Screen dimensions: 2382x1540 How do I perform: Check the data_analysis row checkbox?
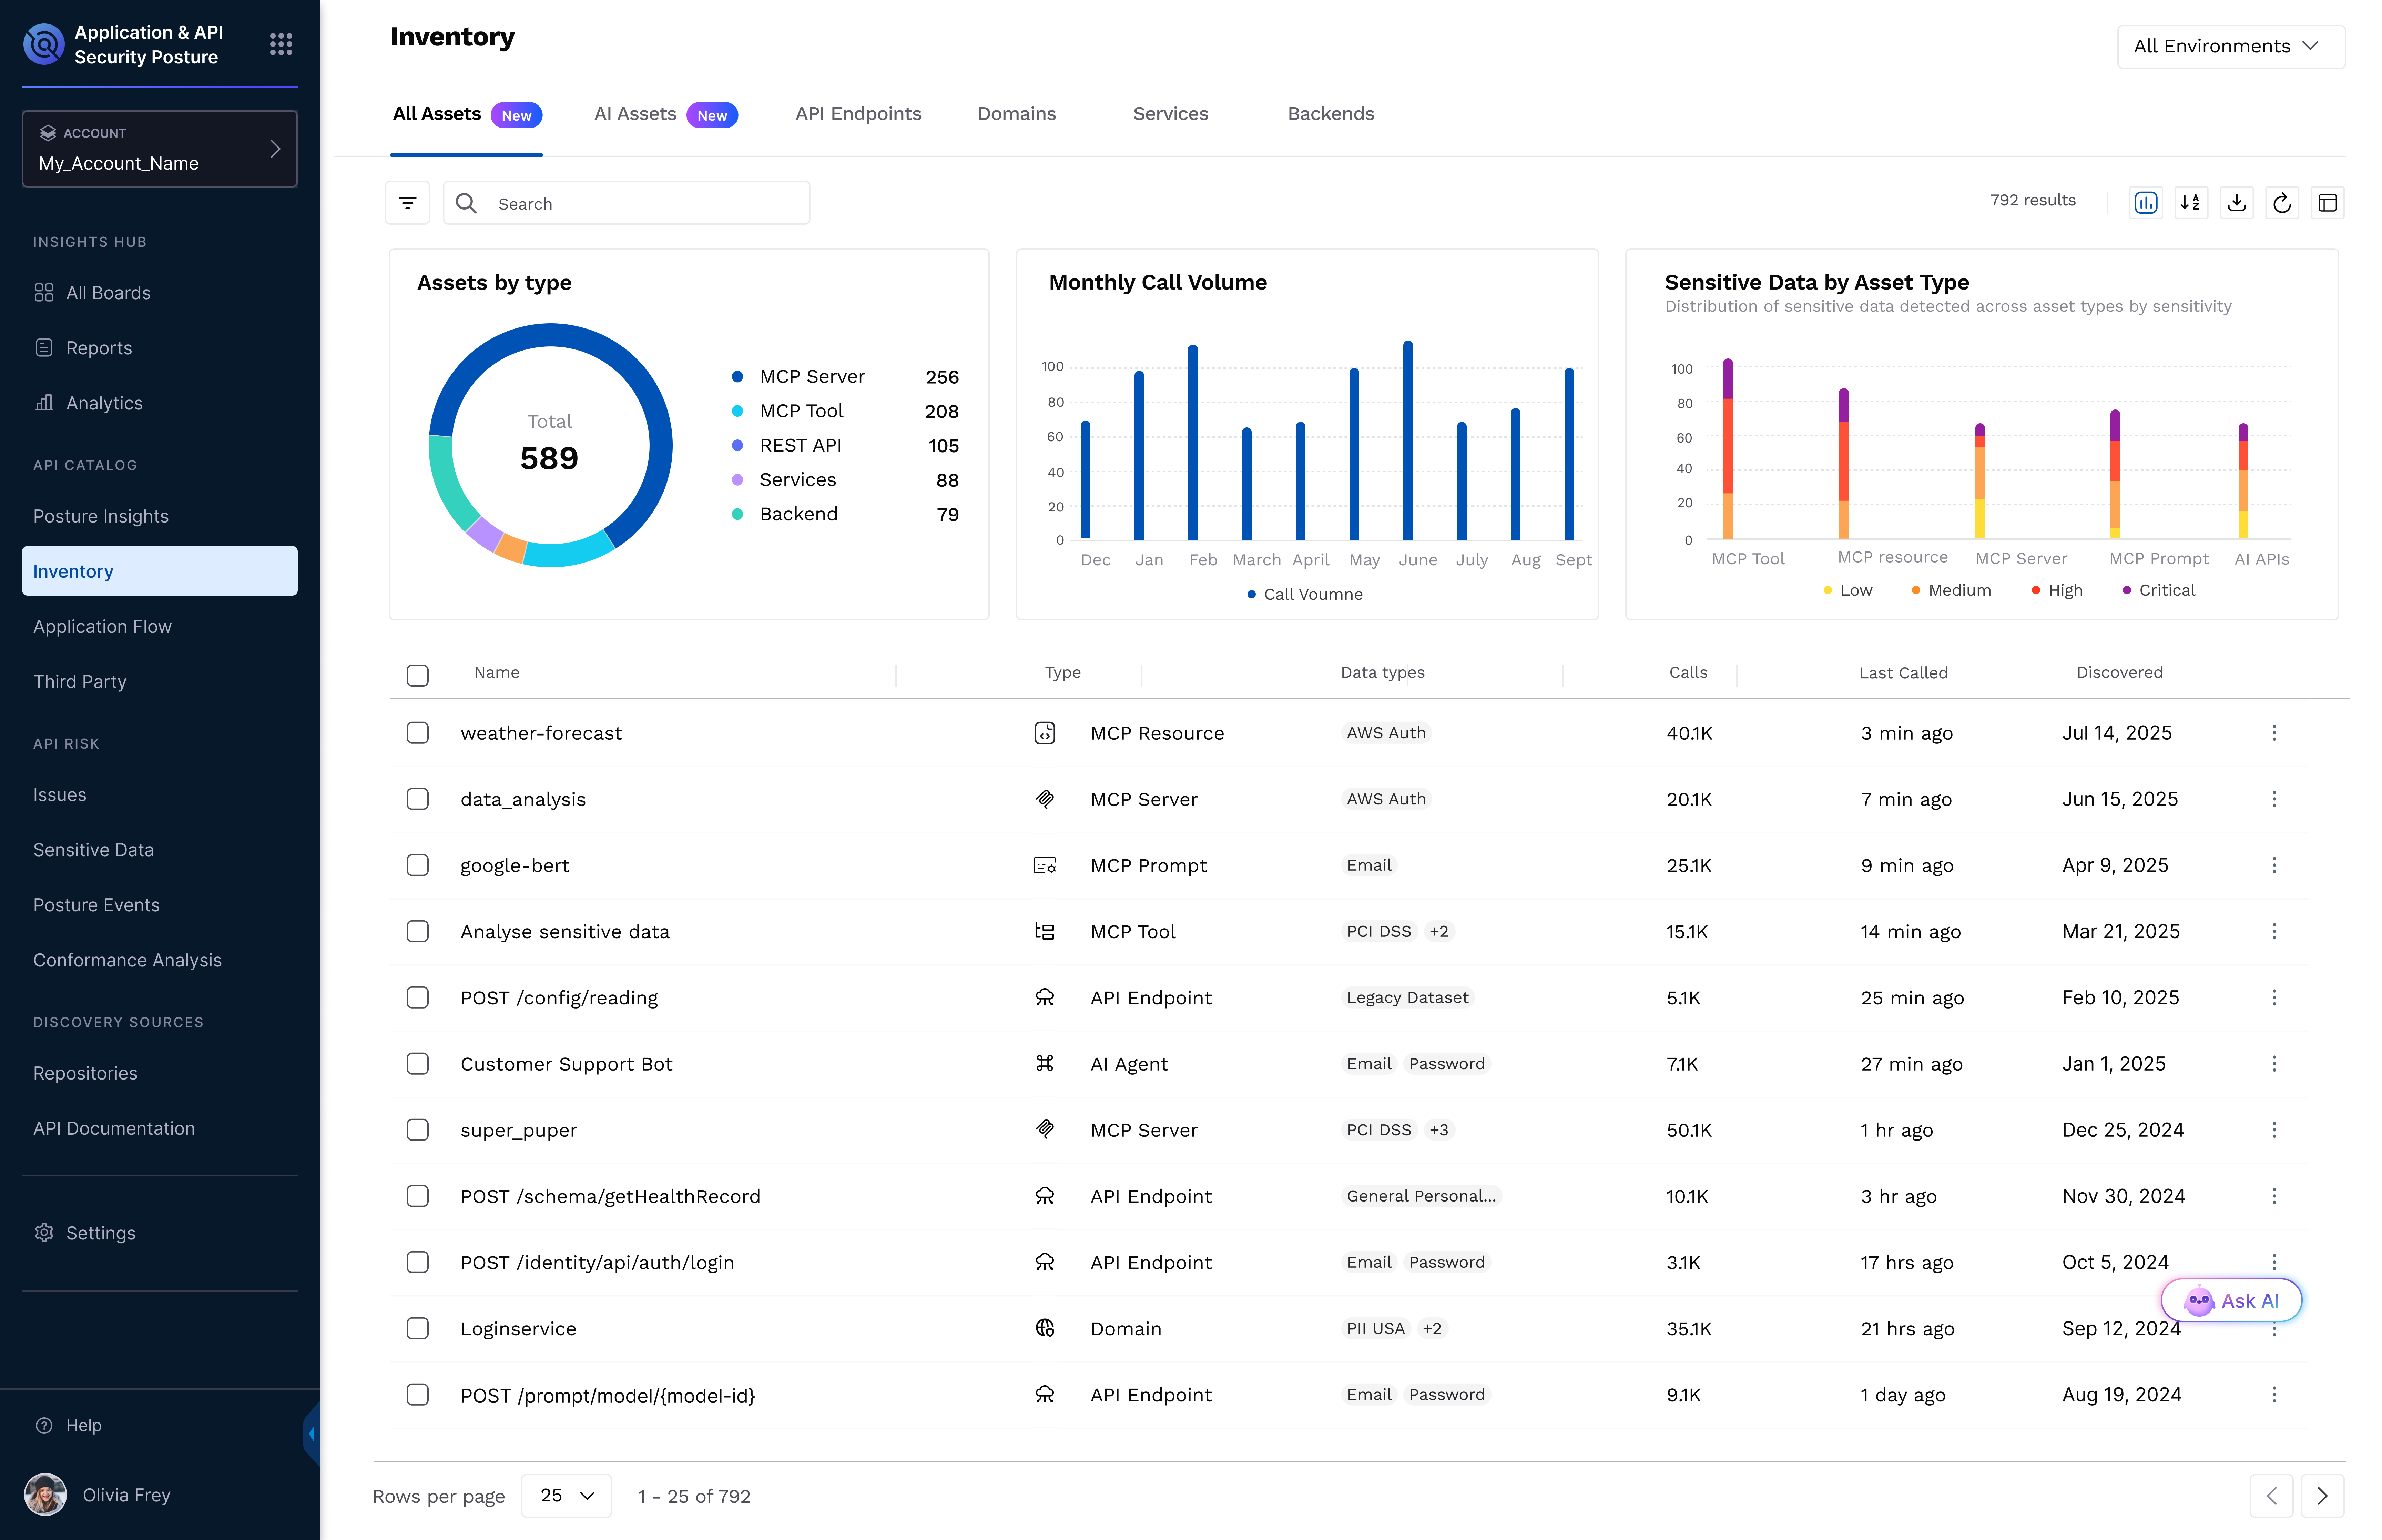point(418,799)
